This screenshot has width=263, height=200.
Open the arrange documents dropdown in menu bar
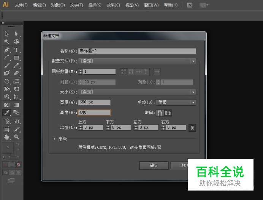pos(204,5)
